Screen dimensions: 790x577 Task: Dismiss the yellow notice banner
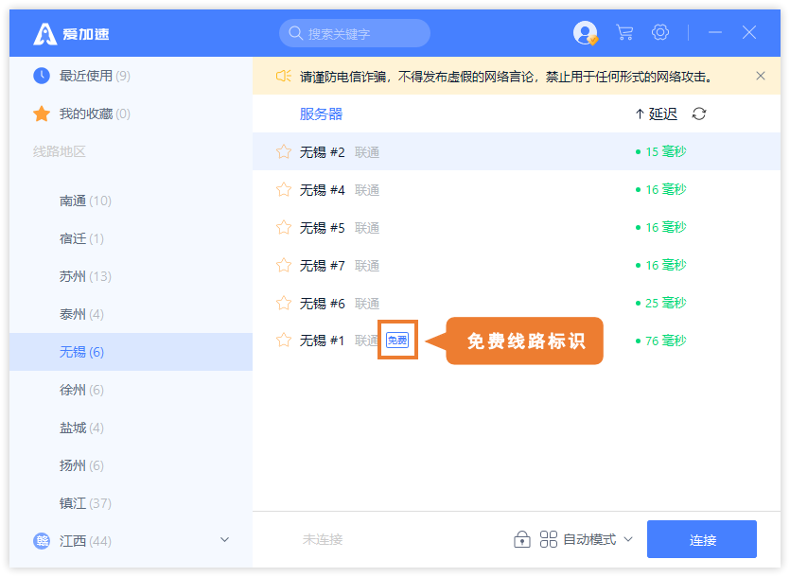coord(761,76)
